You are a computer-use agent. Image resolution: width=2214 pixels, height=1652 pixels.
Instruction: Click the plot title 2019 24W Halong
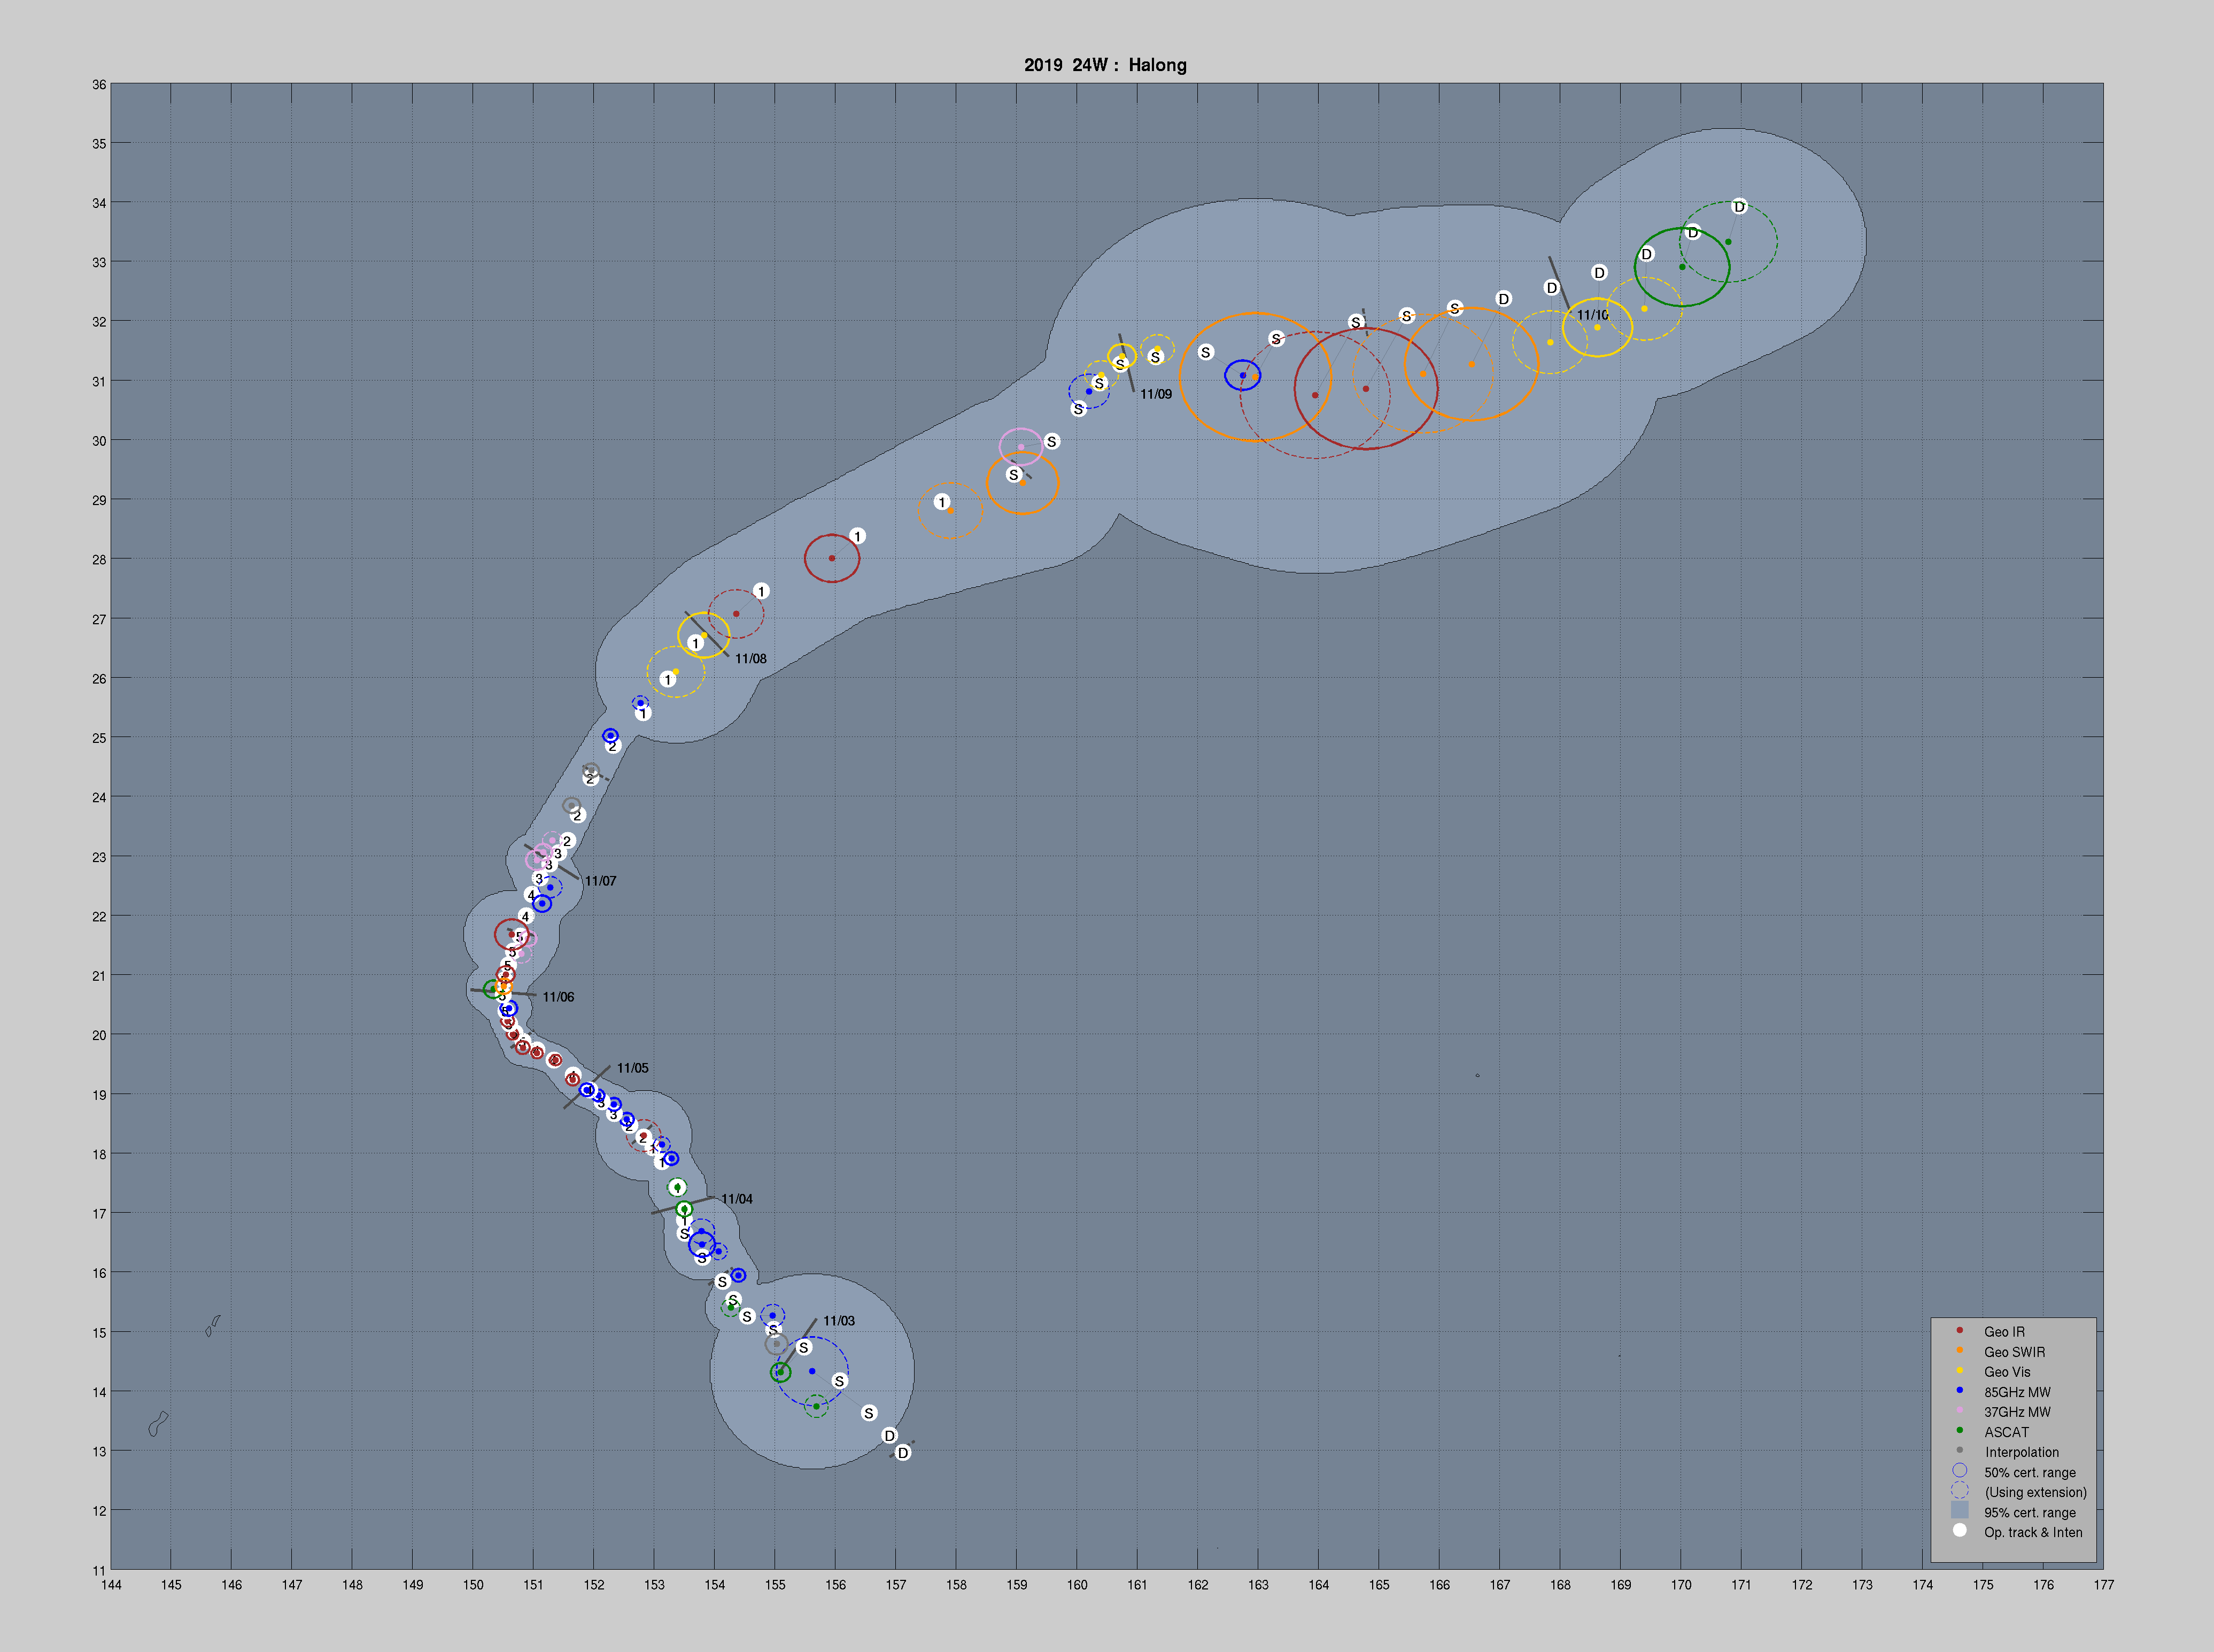1105,65
